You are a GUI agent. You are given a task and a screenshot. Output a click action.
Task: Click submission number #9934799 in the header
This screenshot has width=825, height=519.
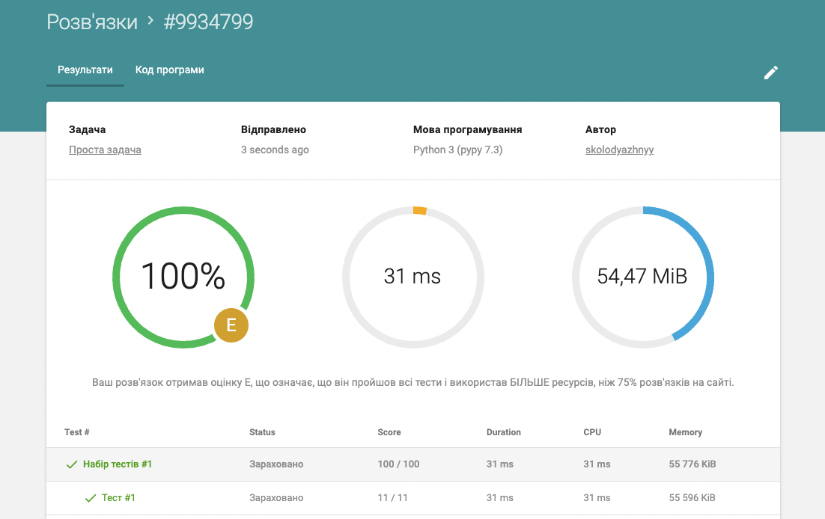point(208,22)
